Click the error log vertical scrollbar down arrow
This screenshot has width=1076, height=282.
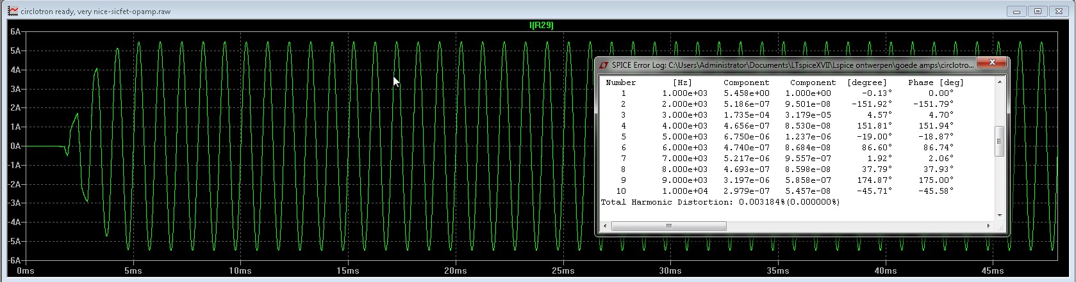pos(999,215)
